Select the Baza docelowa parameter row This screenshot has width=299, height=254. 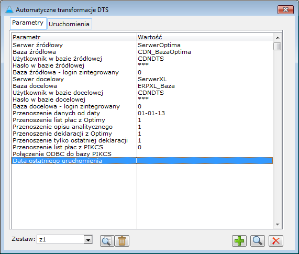(x=142, y=86)
